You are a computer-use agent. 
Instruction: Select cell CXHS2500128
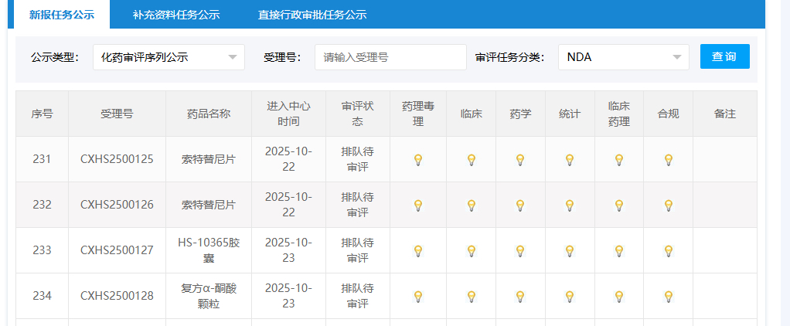(x=117, y=296)
